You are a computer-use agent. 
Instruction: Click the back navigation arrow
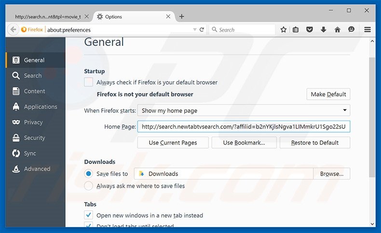tap(13, 29)
